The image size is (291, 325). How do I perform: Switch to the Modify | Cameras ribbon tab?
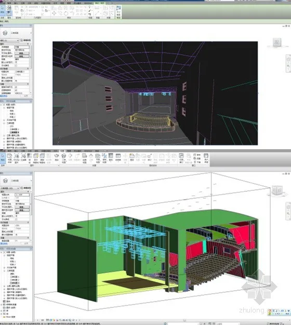click(x=100, y=3)
